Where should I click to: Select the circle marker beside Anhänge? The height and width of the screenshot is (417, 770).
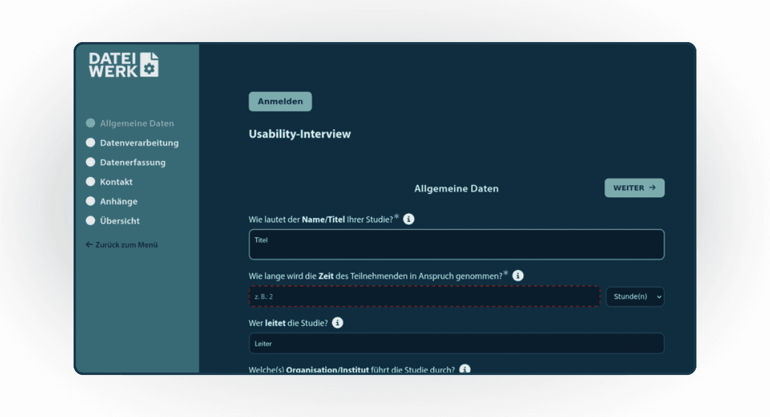(90, 201)
